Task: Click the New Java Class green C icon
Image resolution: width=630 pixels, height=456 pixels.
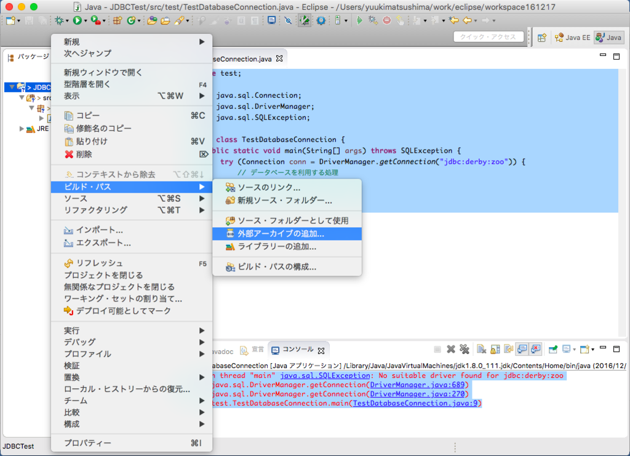Action: pyautogui.click(x=131, y=20)
